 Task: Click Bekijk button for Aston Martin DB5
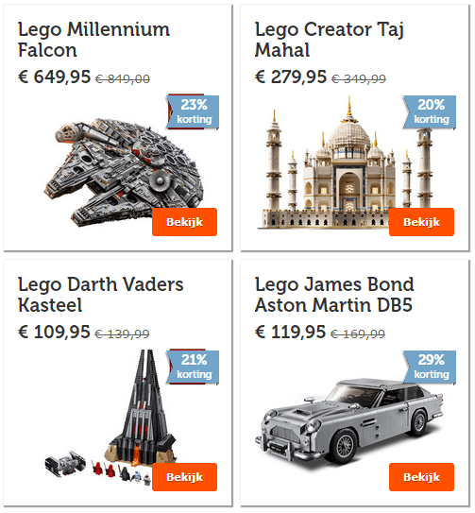tap(421, 477)
